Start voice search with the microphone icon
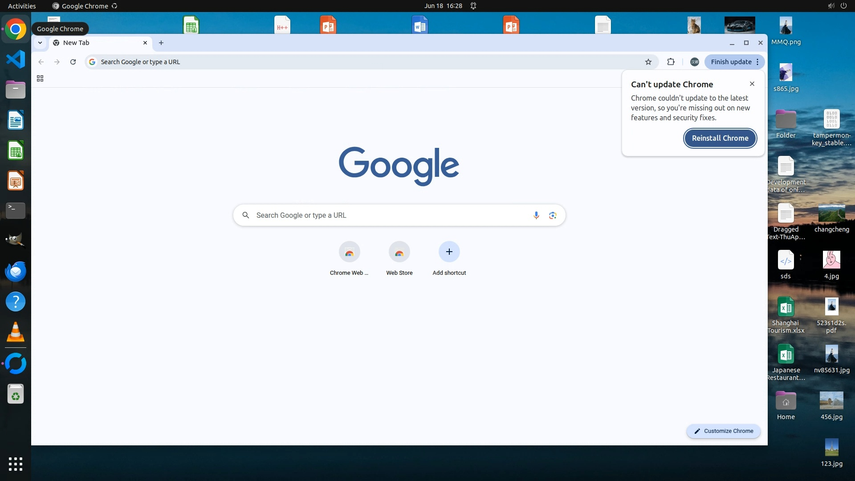Image resolution: width=855 pixels, height=481 pixels. [x=536, y=216]
